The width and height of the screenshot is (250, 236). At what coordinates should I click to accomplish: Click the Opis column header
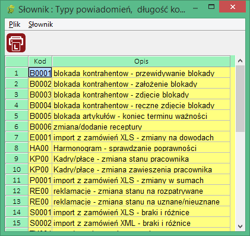[x=141, y=61]
